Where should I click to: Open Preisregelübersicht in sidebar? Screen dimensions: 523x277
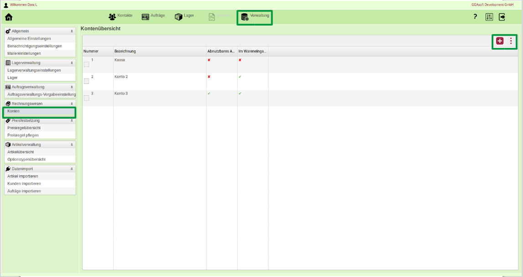pos(24,128)
